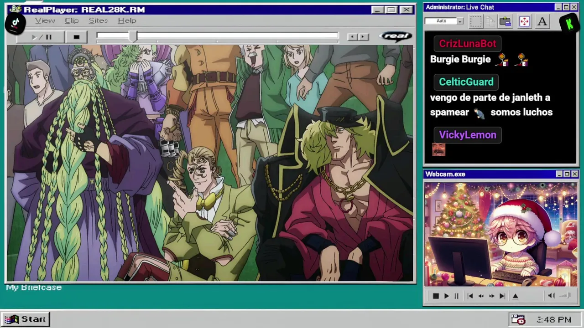Select the letter A text tool
This screenshot has height=328, width=584.
pos(542,21)
